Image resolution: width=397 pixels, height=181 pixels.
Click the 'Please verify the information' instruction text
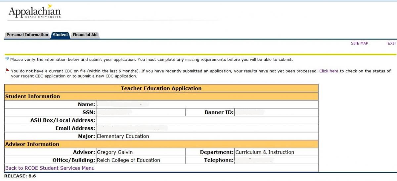point(152,60)
